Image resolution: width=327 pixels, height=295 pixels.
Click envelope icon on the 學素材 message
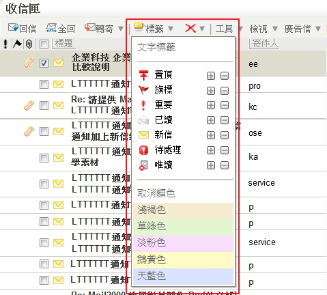click(x=58, y=158)
